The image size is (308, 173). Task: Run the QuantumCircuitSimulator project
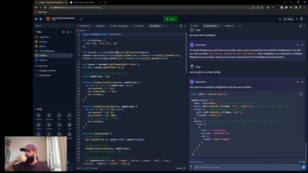[x=170, y=19]
